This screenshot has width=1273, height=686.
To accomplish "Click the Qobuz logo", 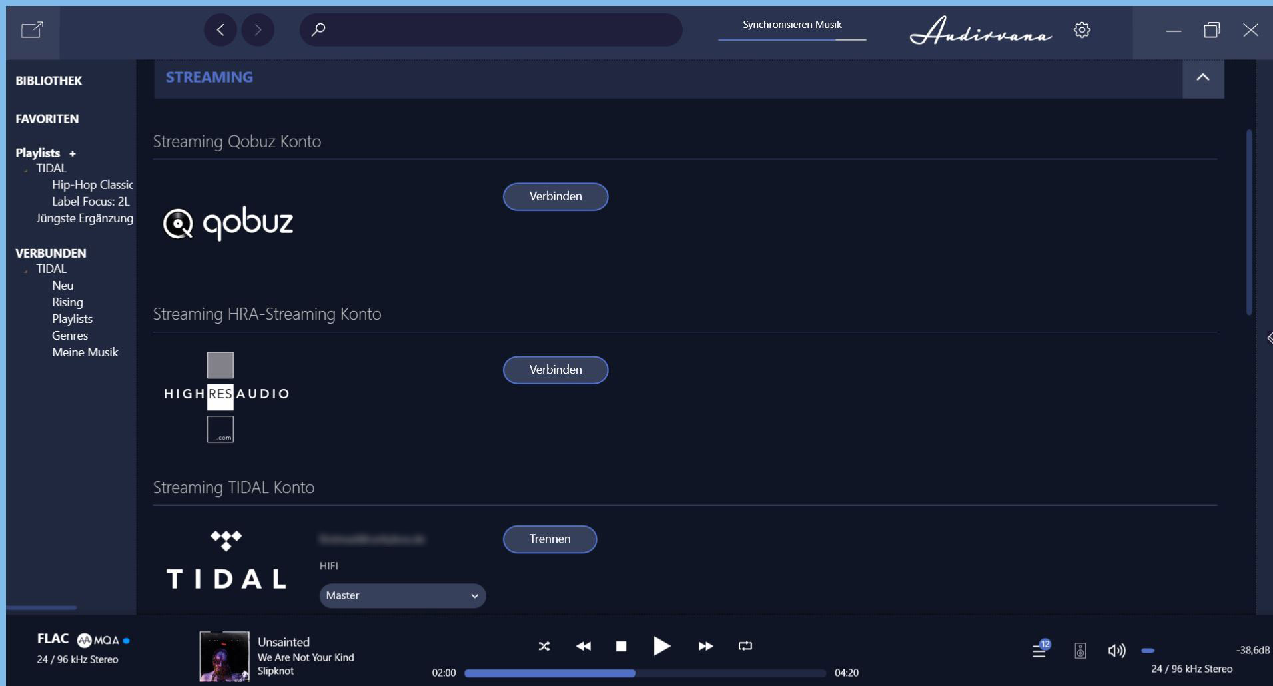I will pos(228,223).
